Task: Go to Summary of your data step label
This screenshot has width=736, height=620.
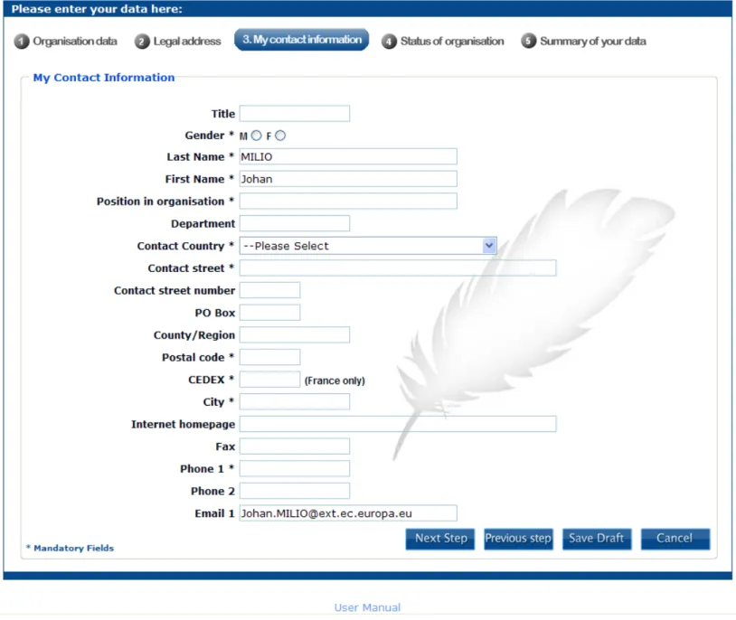Action: point(593,42)
